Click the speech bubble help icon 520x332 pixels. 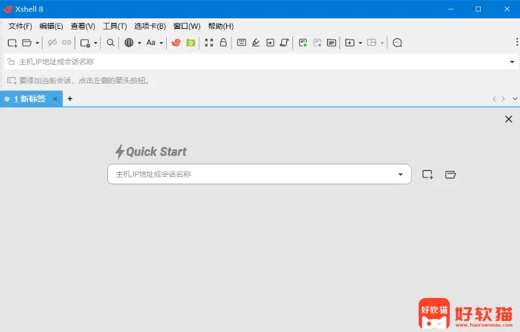click(397, 43)
